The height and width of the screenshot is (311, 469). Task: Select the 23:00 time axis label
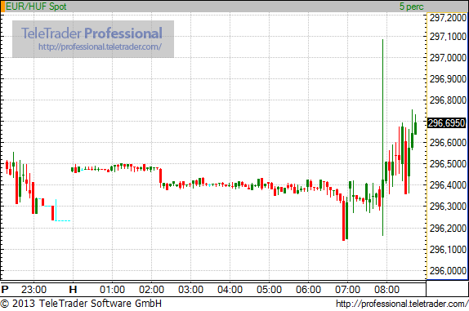33,290
